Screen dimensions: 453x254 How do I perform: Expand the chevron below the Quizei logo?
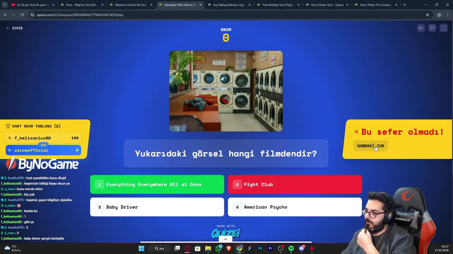pos(225,240)
